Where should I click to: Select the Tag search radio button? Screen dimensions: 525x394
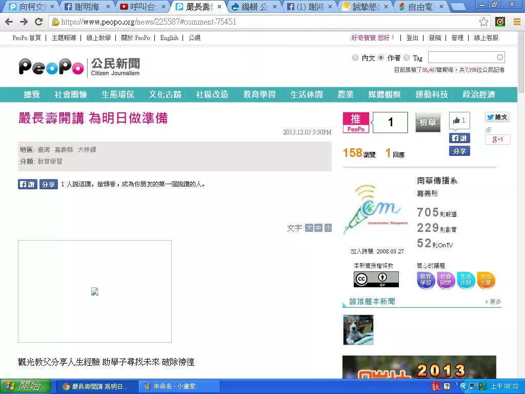[x=407, y=57]
